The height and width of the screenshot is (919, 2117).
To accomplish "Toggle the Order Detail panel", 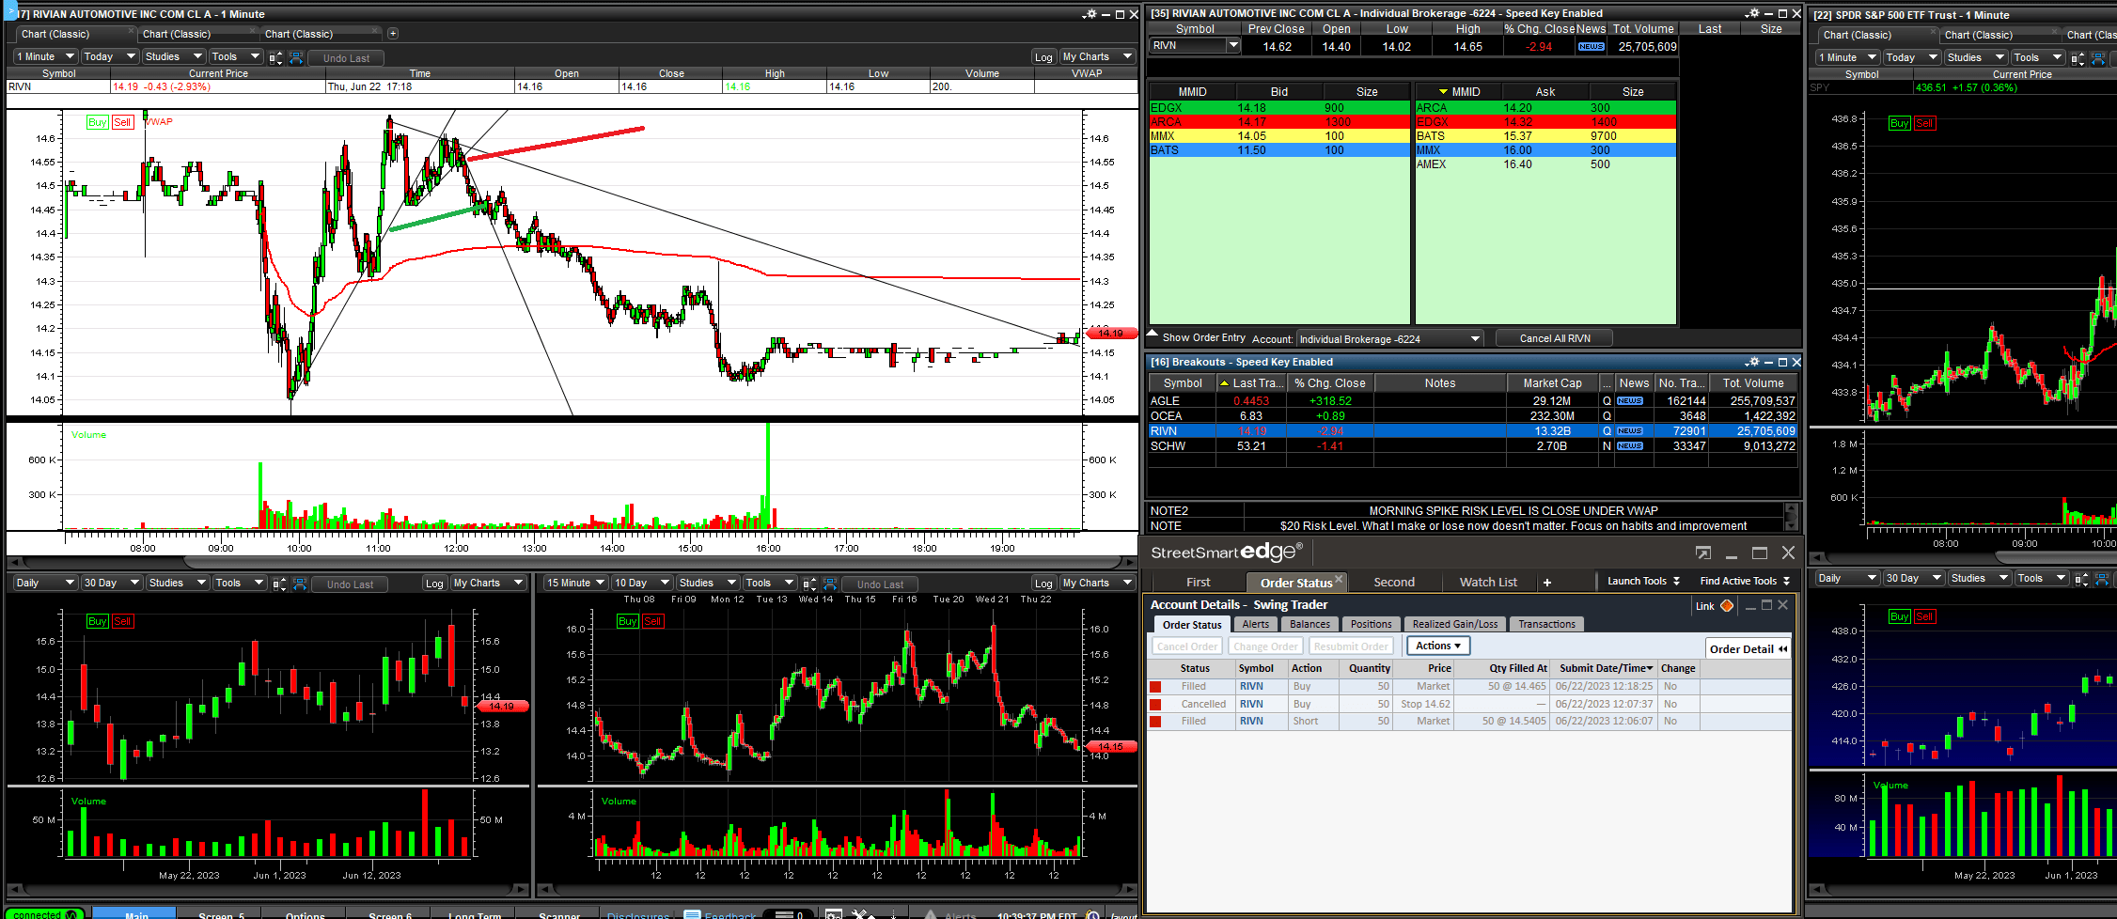I will pos(1748,649).
